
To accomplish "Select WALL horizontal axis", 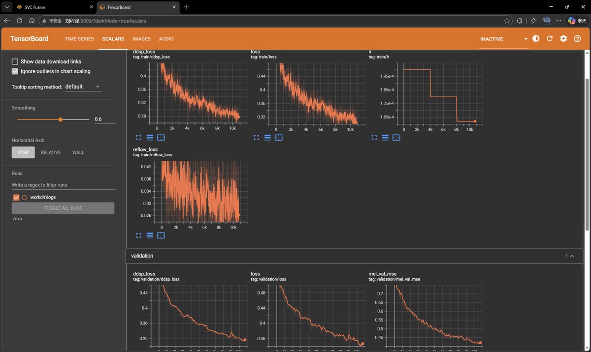I will coord(78,152).
